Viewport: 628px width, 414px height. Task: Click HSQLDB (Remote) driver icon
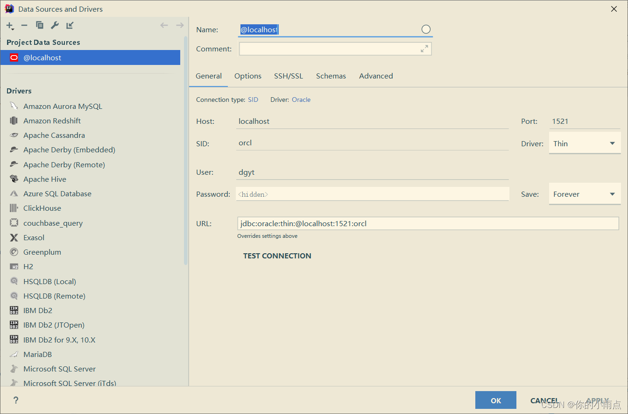tap(14, 296)
